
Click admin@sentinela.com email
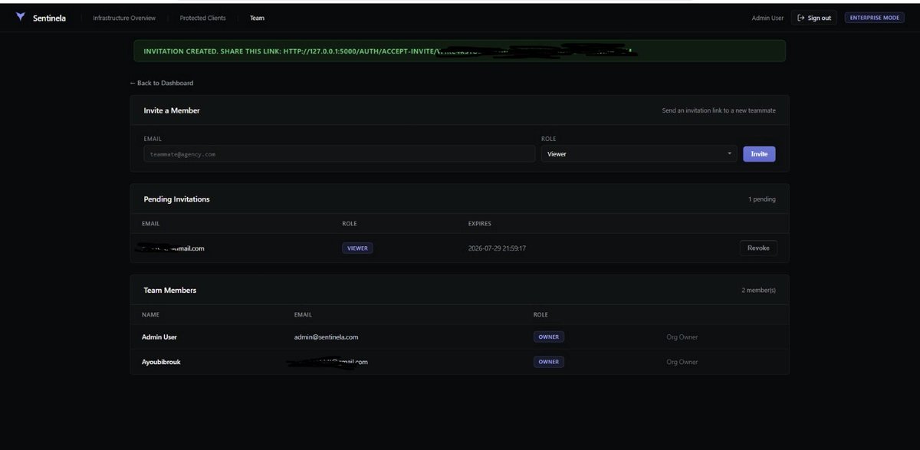pos(326,337)
